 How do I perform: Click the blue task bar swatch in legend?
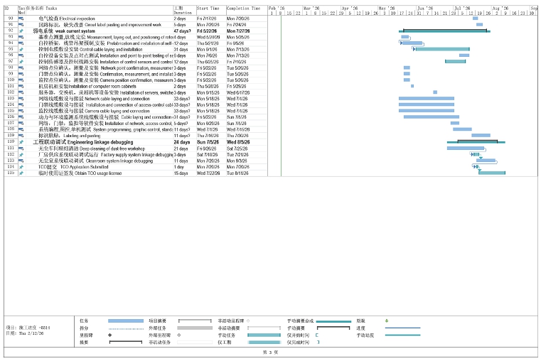pyautogui.click(x=124, y=321)
